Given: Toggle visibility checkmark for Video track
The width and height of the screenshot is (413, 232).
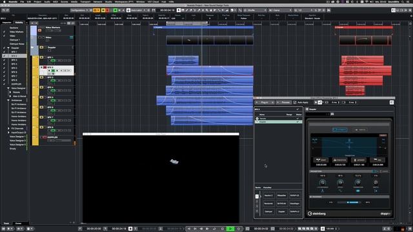Looking at the screenshot, I should pyautogui.click(x=5, y=36).
